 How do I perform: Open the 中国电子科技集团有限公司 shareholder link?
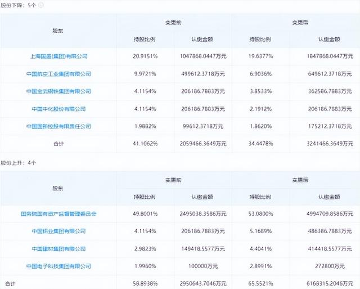point(58,266)
